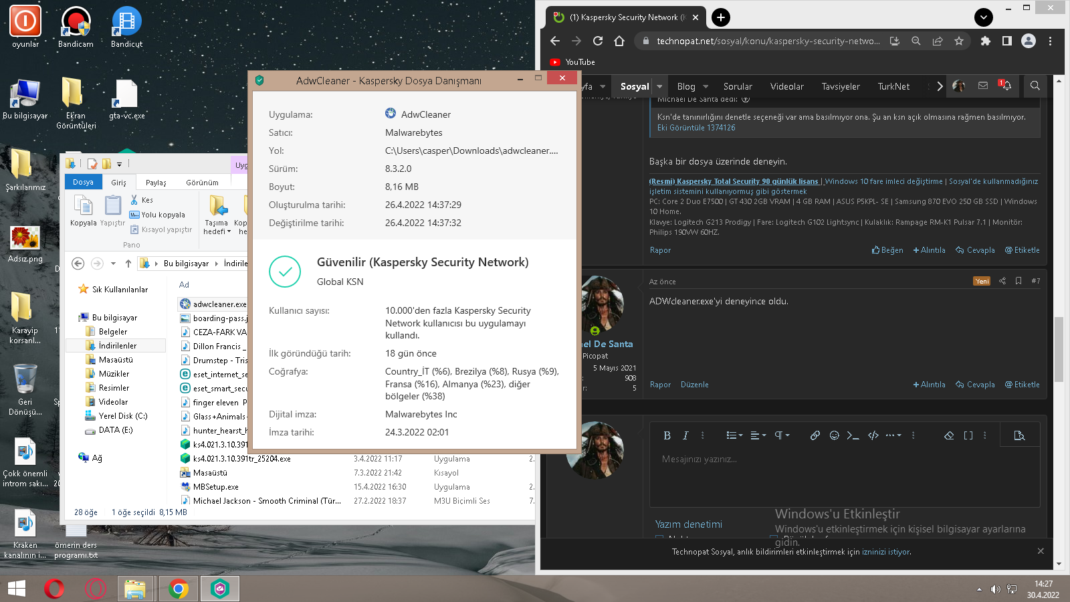Click the izninizi istiyor notification link
Image resolution: width=1070 pixels, height=602 pixels.
(x=885, y=552)
